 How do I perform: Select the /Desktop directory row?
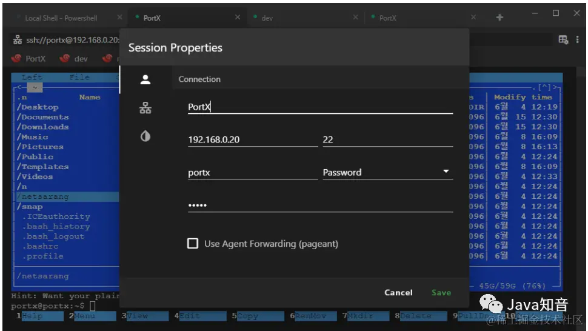(x=67, y=107)
